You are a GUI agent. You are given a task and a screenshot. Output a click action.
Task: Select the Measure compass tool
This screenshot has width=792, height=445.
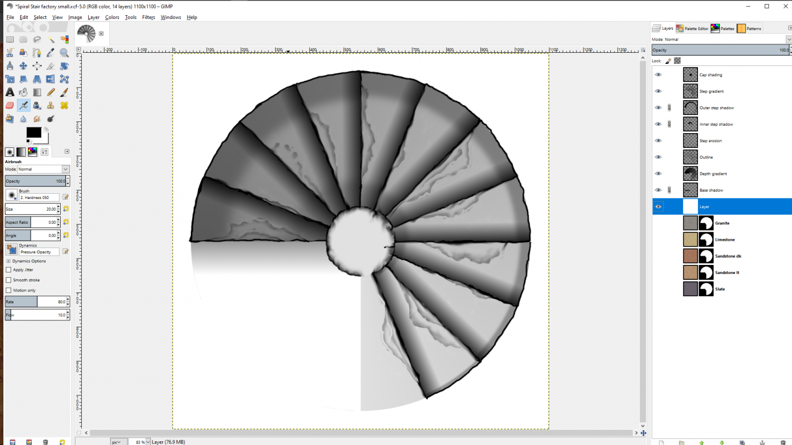[10, 66]
